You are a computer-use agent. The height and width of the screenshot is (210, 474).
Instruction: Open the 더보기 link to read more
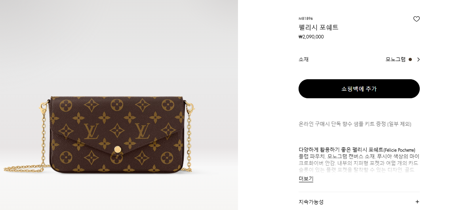306,179
